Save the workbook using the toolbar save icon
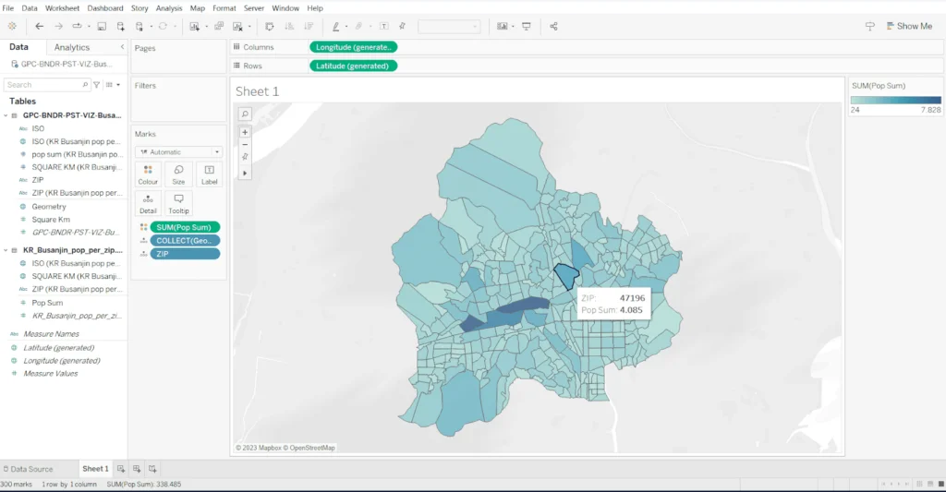 pyautogui.click(x=102, y=26)
